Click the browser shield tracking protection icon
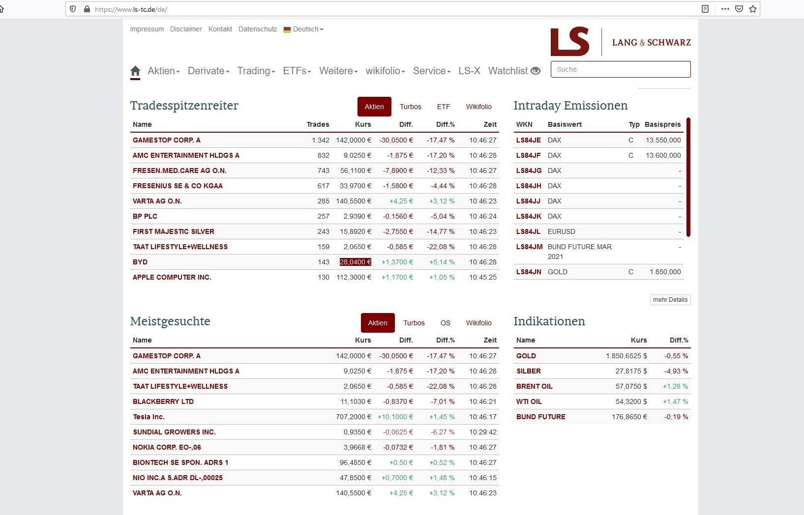 coord(73,9)
